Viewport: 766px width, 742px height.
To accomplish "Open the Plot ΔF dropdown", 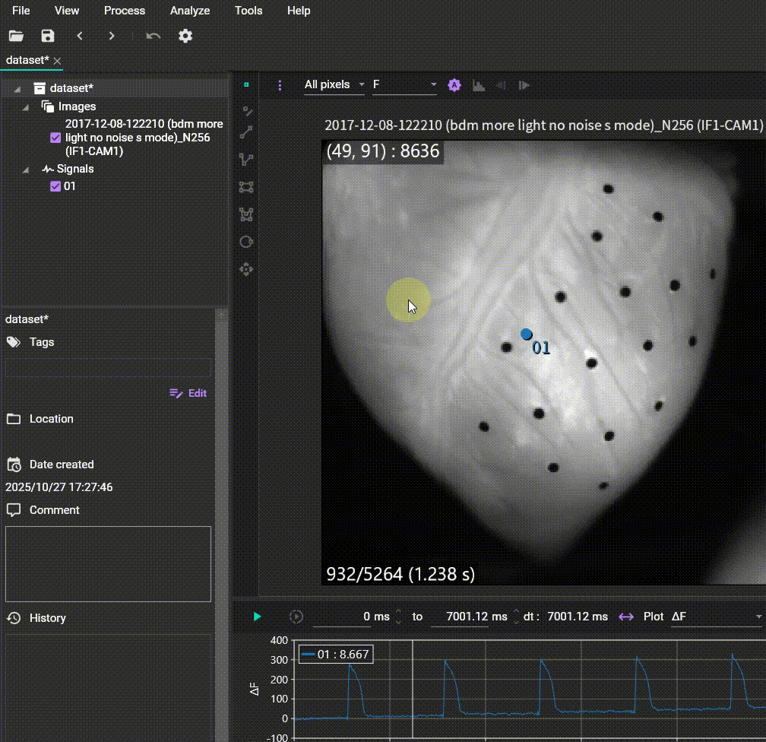I will tap(716, 617).
